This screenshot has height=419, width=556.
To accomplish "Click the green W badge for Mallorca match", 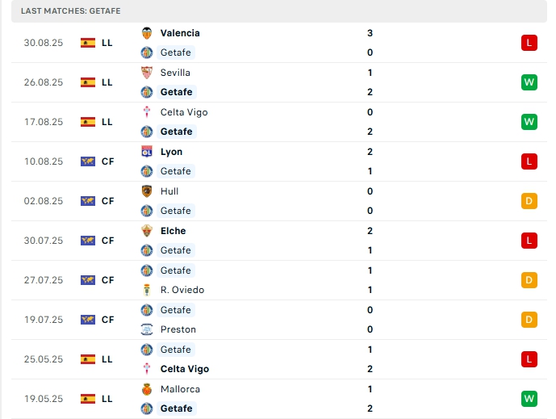I will 529,399.
